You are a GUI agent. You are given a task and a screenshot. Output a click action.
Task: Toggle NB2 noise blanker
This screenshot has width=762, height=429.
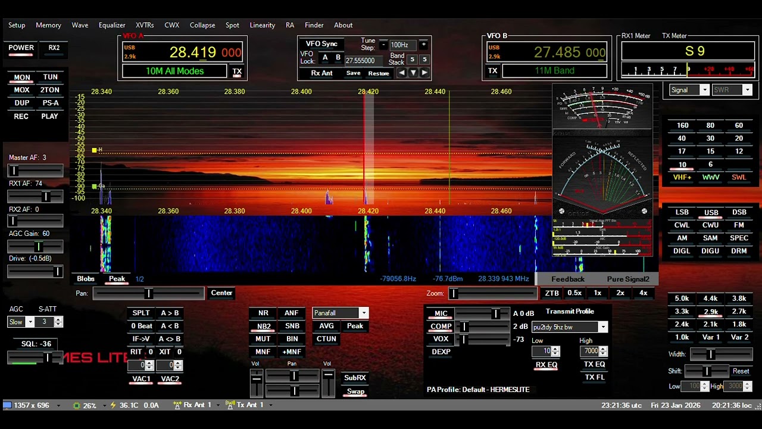[x=263, y=327]
